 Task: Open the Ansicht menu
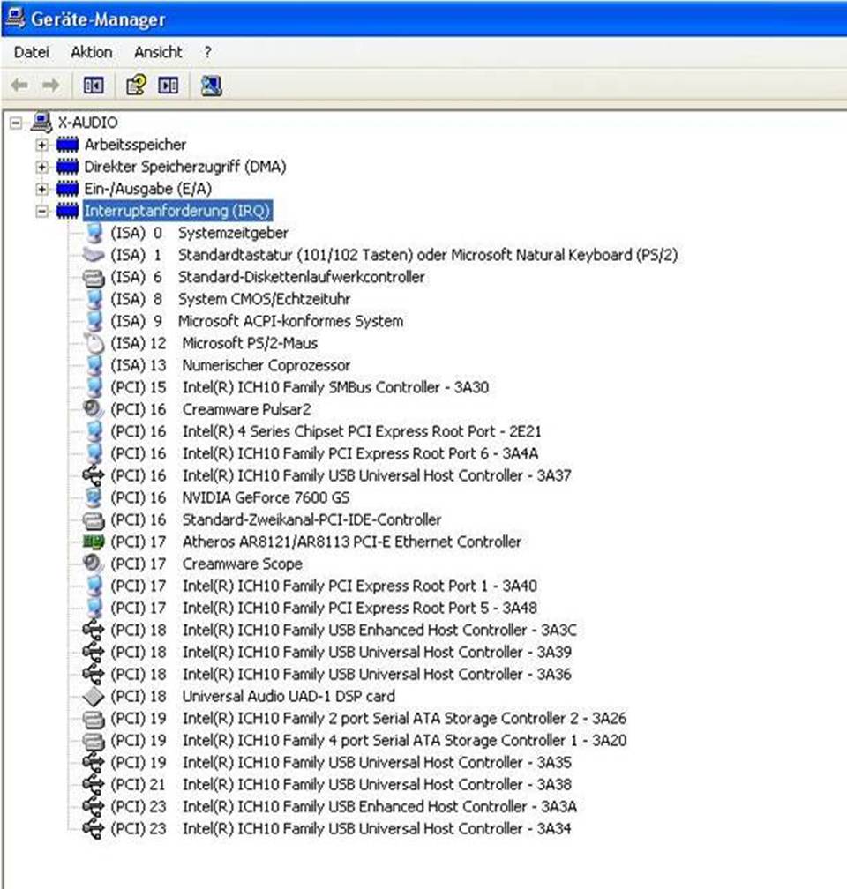coord(158,52)
